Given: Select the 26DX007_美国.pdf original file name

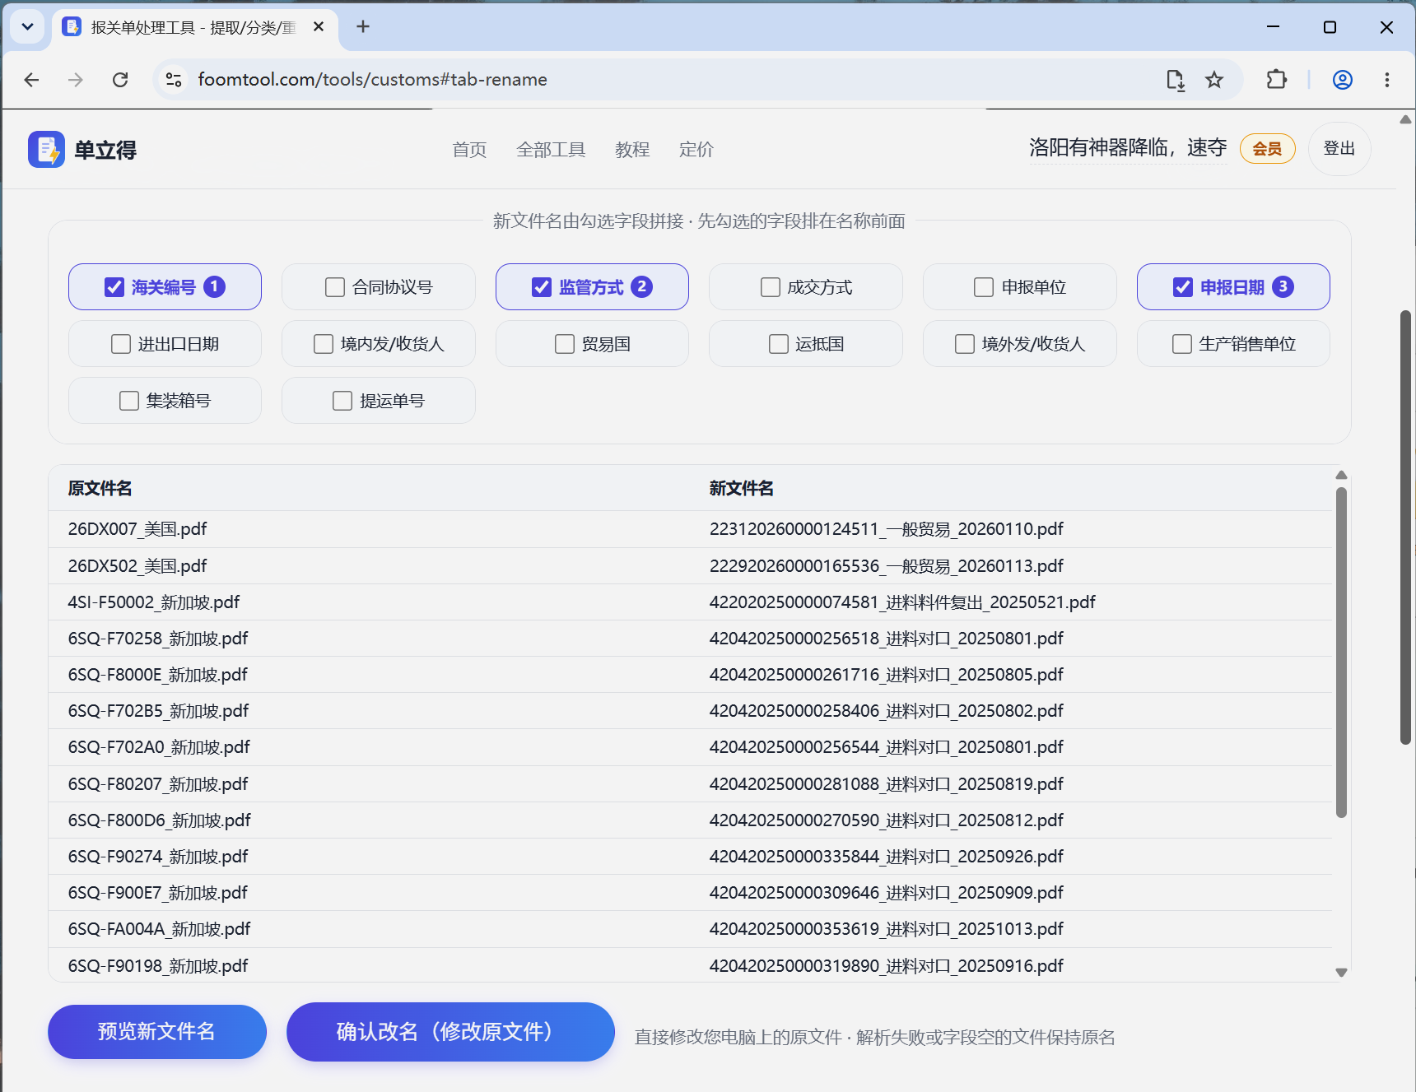Looking at the screenshot, I should coord(137,529).
